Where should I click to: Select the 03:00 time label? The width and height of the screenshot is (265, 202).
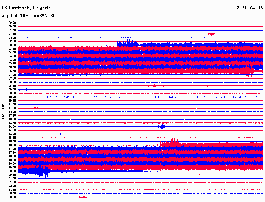coord(12,45)
